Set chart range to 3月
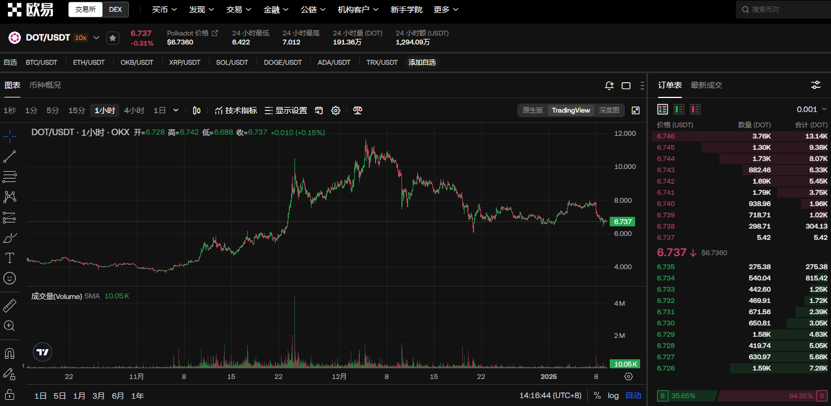 99,396
